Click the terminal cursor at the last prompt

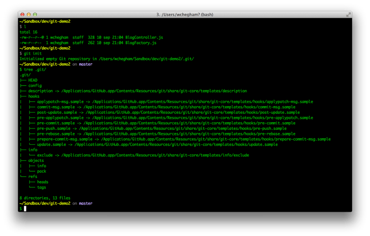25,209
